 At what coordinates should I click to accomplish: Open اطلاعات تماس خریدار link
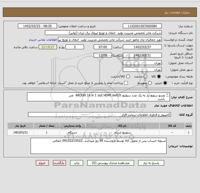[43, 40]
